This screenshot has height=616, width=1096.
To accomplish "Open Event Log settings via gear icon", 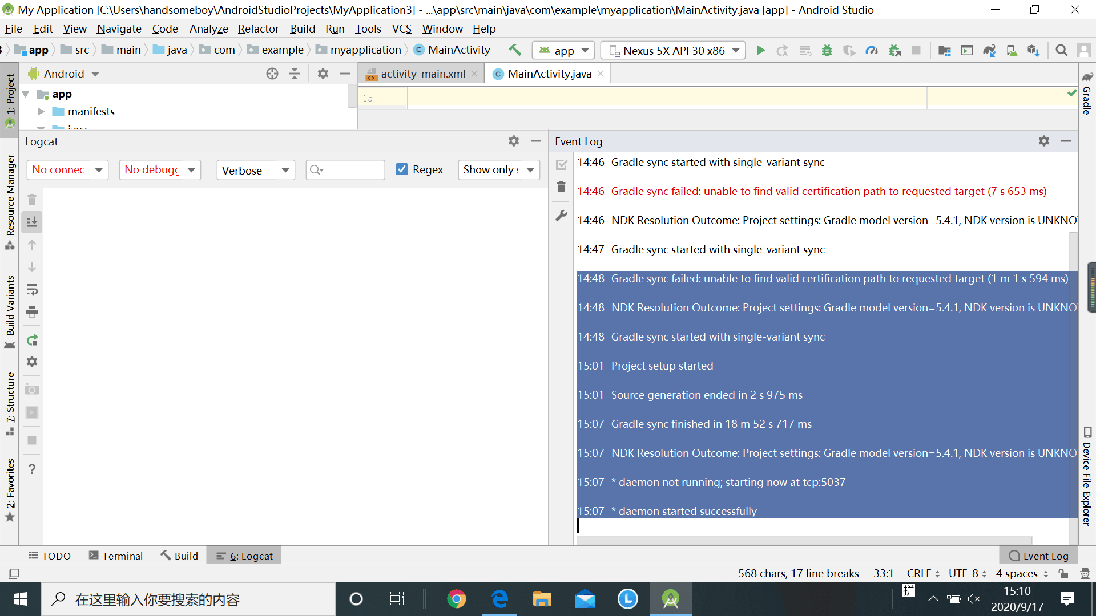I will [x=1044, y=141].
